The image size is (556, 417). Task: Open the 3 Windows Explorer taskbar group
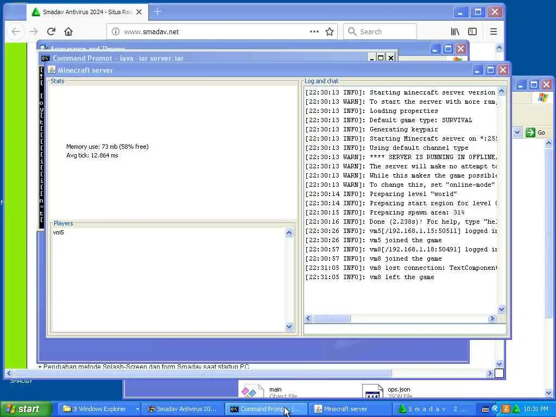tap(99, 409)
